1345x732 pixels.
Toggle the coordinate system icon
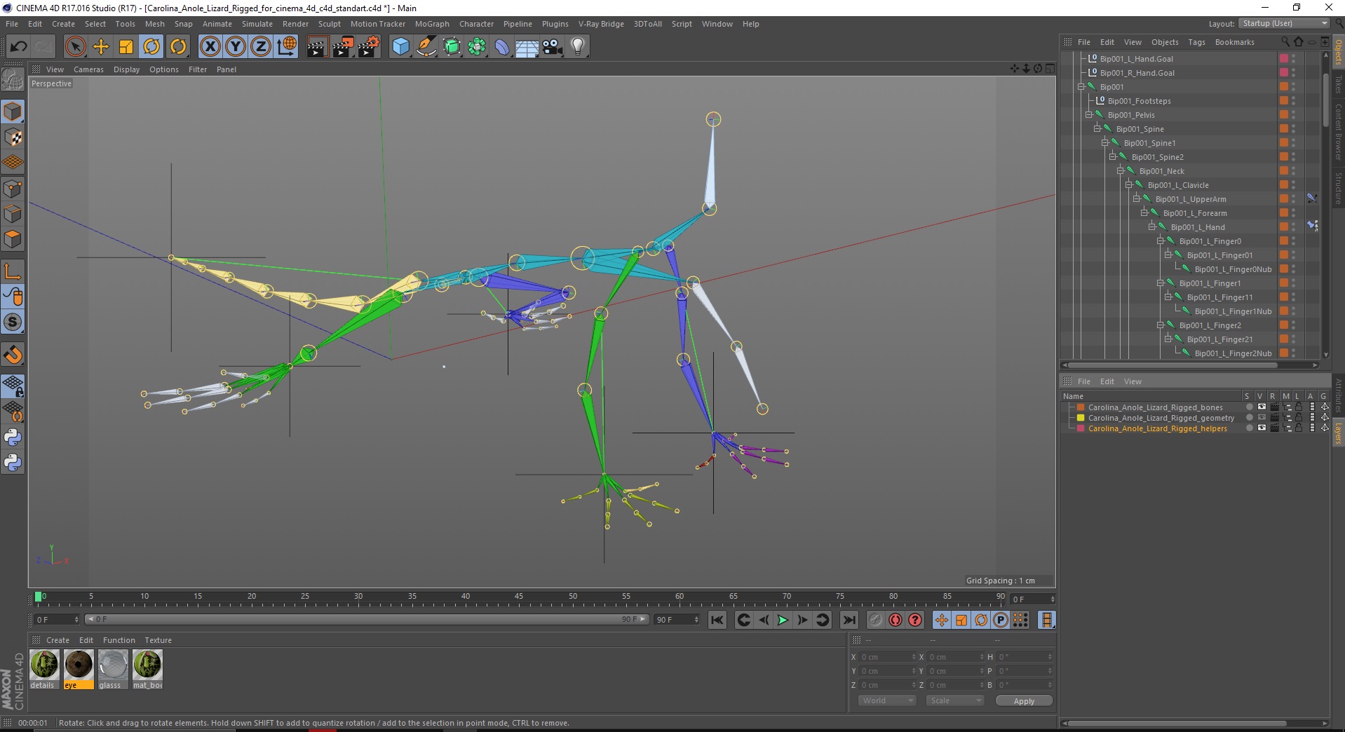286,47
